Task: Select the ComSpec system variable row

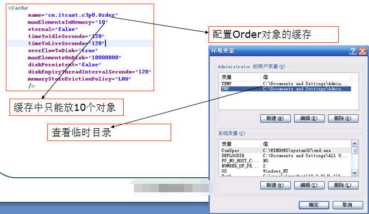Action: point(286,150)
